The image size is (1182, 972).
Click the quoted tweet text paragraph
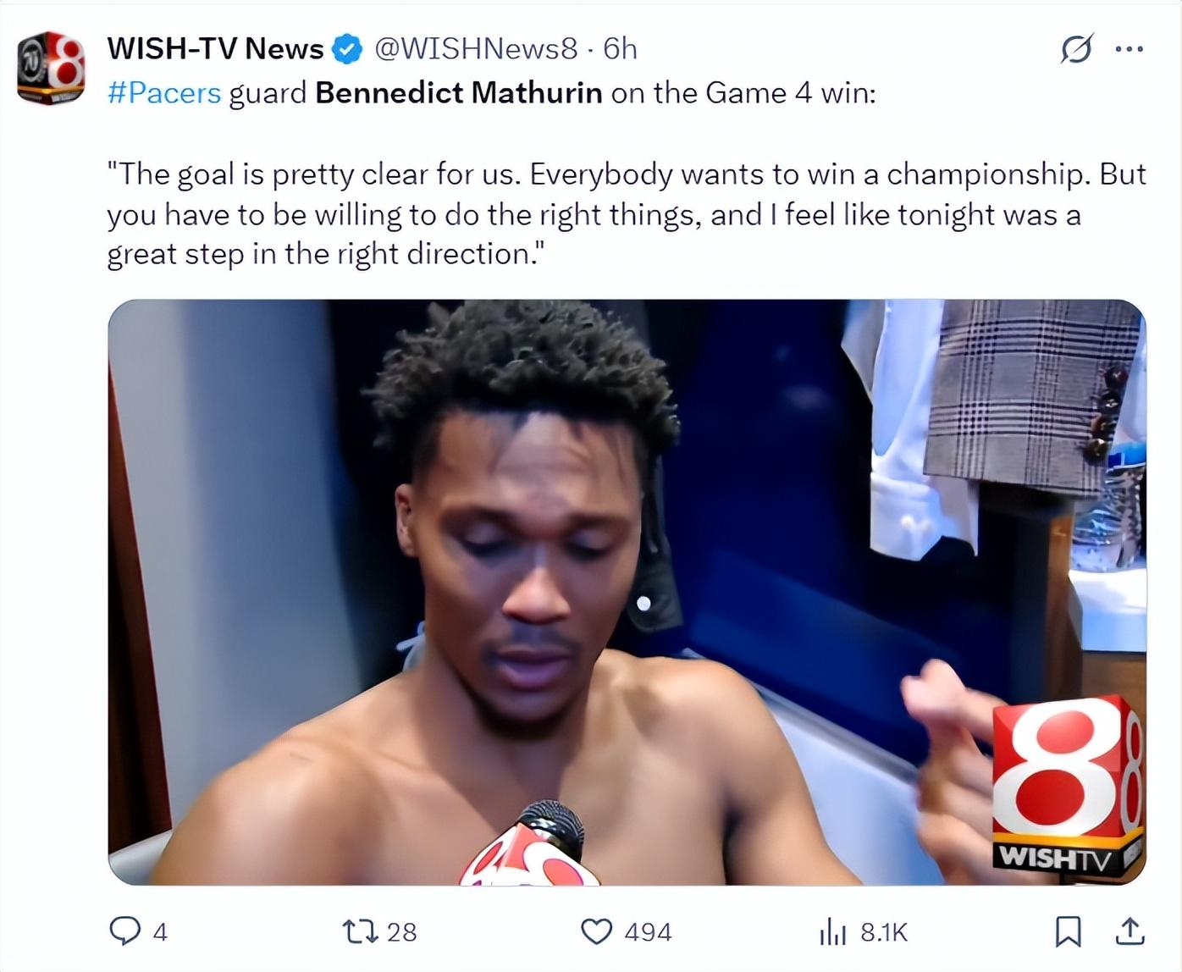627,213
